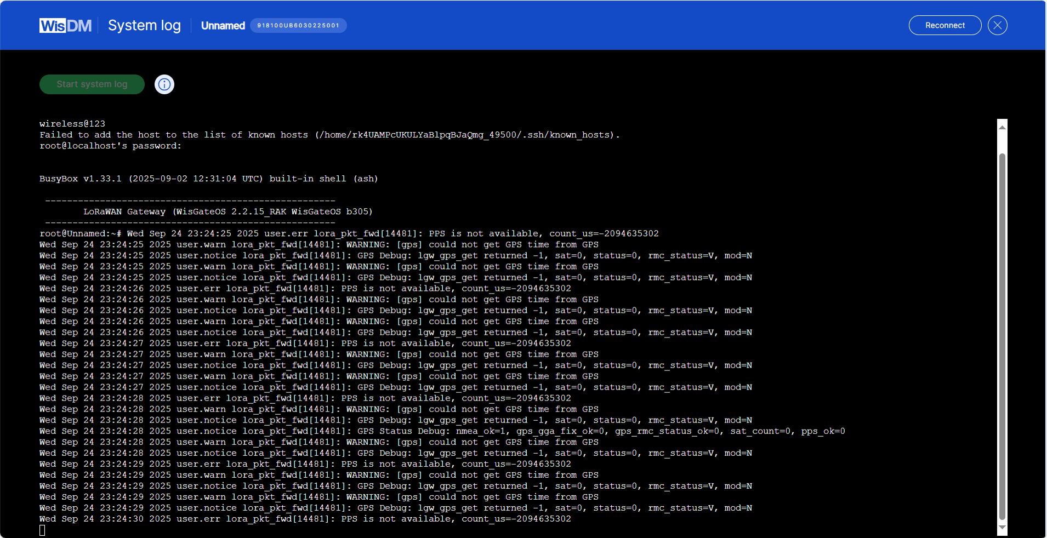Select the device ID badge 918100UB6030225001
The image size is (1047, 538).
[x=298, y=25]
